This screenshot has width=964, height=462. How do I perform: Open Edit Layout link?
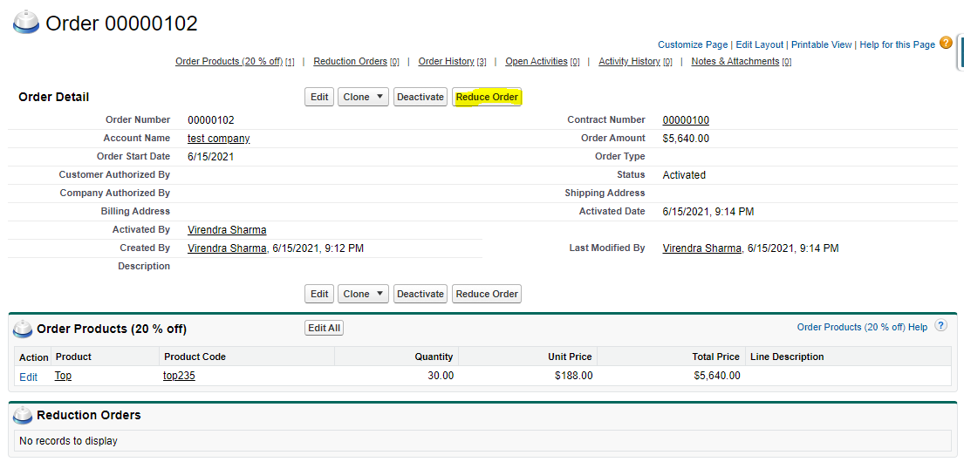pos(760,44)
